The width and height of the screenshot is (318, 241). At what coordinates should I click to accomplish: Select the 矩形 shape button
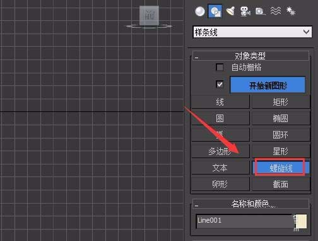tap(281, 102)
